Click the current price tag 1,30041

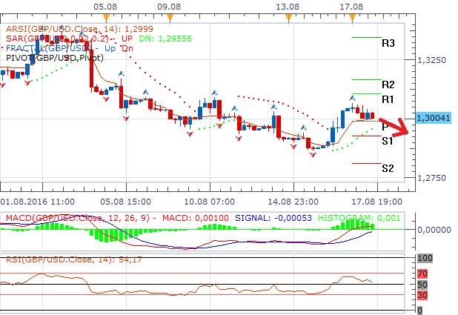(434, 119)
